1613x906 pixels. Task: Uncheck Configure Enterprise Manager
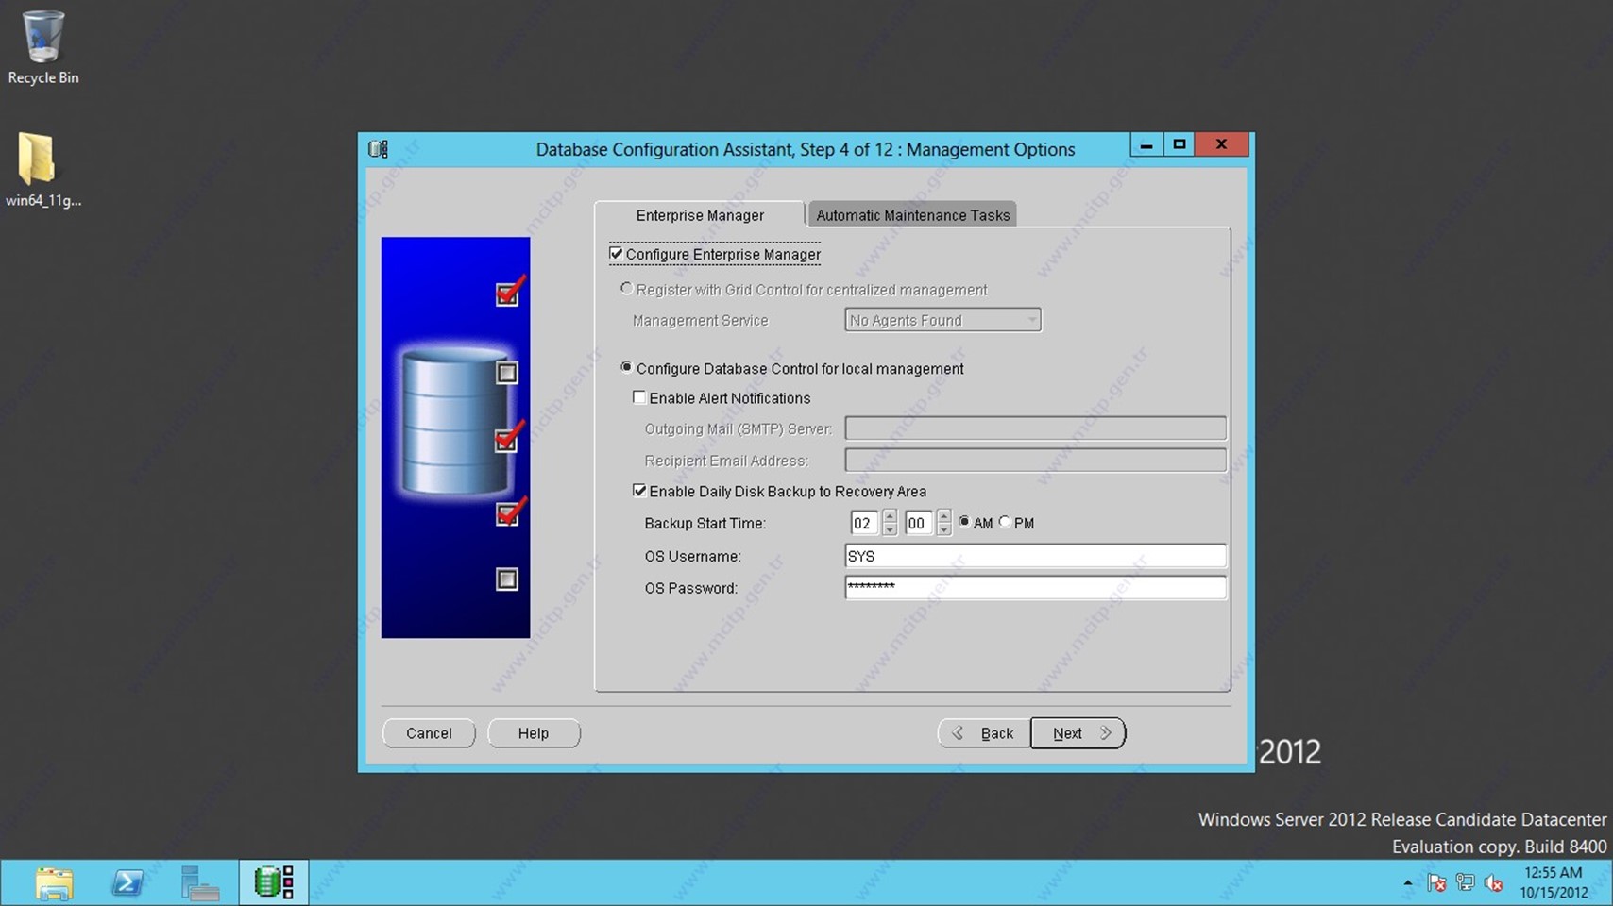coord(616,254)
